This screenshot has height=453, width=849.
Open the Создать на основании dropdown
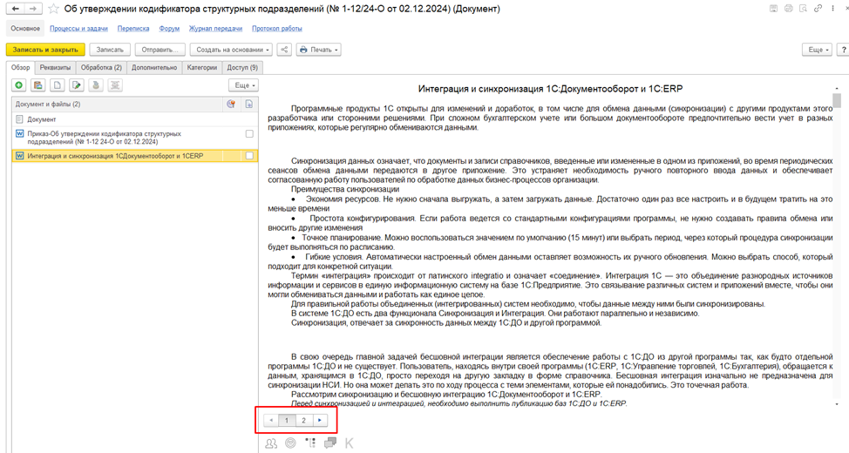click(232, 50)
